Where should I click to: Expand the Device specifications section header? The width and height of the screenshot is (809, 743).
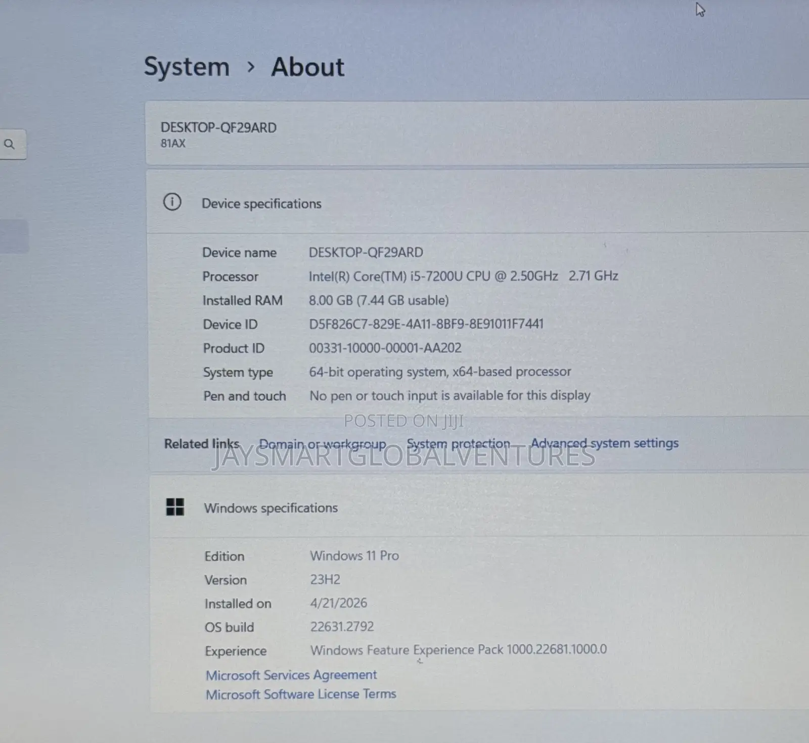pos(477,202)
